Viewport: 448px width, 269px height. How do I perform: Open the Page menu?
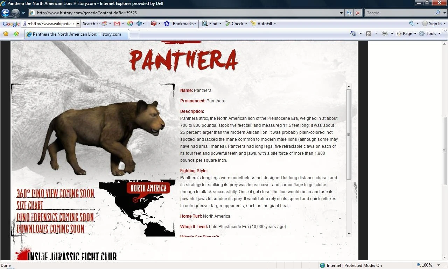pos(406,34)
